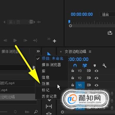Close the 女孩边吃边唱 sequence tab
The height and width of the screenshot is (115, 115).
61,52
